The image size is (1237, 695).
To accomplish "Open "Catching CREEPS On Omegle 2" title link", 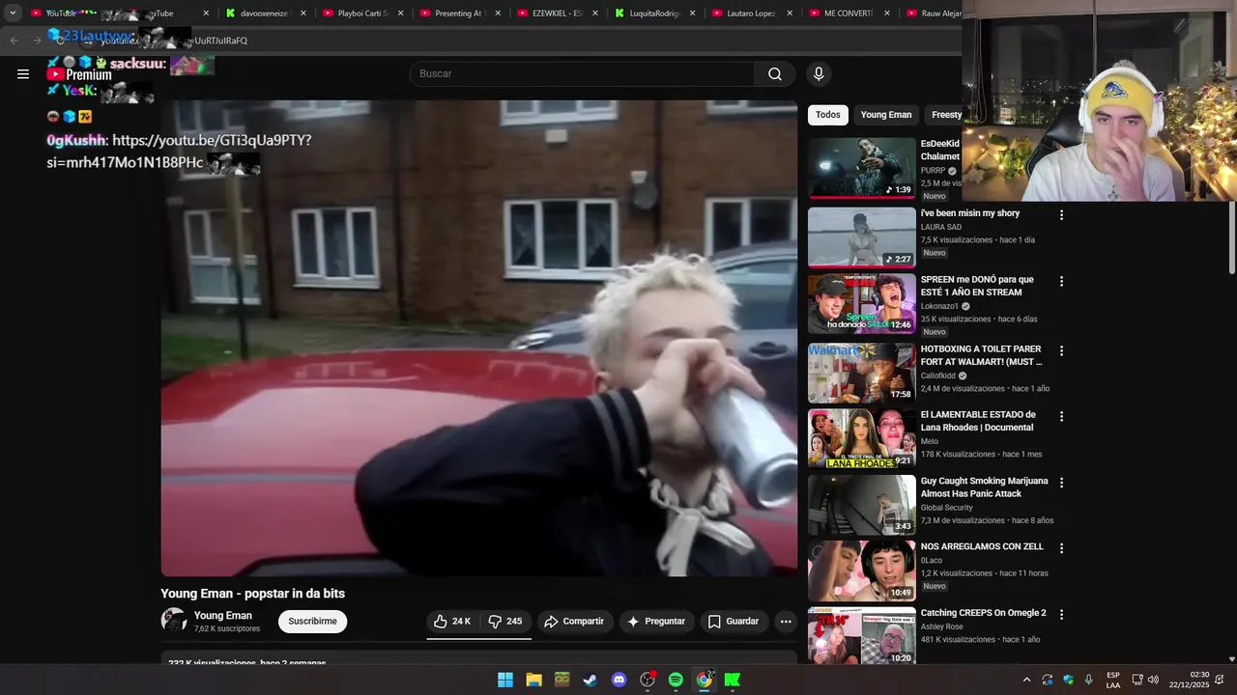I will pyautogui.click(x=983, y=613).
